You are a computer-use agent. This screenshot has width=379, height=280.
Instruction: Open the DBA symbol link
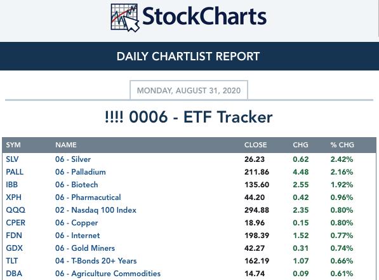[x=14, y=274]
